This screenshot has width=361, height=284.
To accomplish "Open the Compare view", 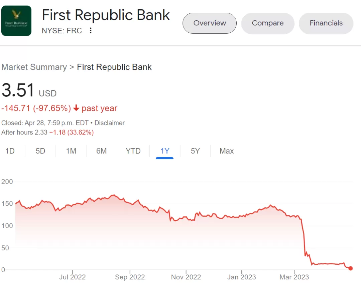I will point(268,23).
